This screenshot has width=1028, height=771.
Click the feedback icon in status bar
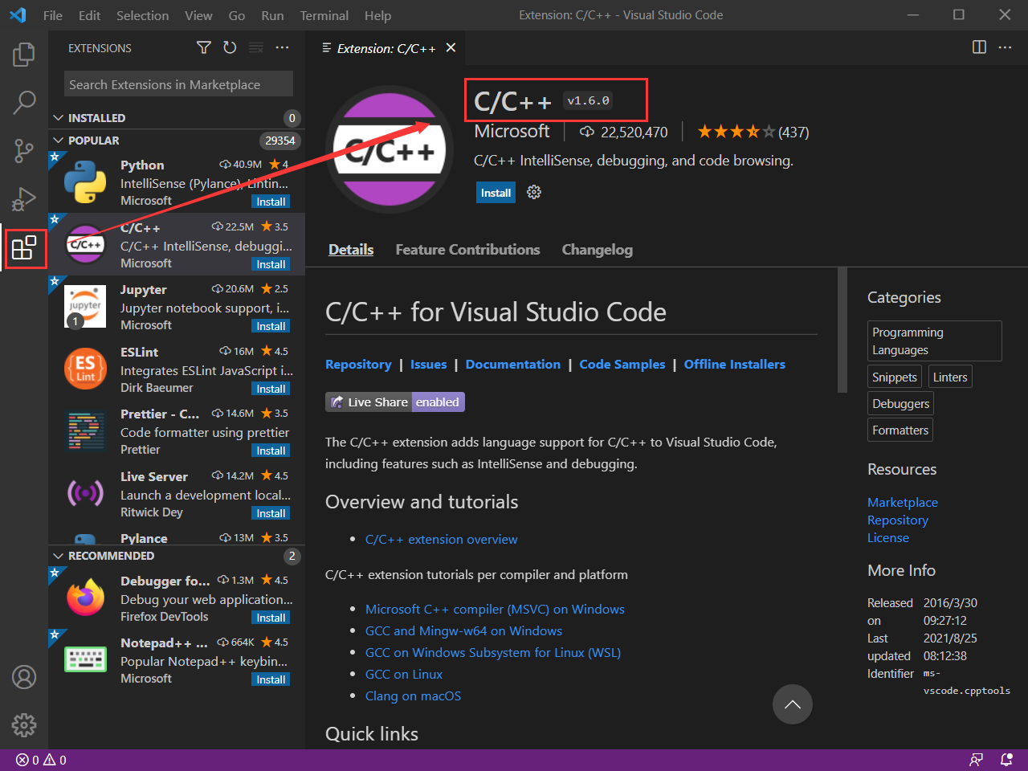(977, 760)
